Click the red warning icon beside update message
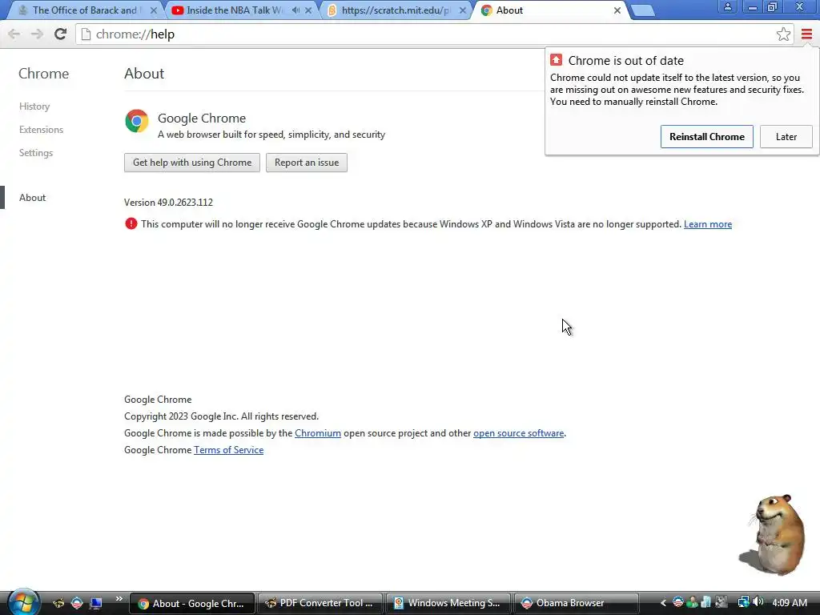The image size is (820, 615). (131, 224)
